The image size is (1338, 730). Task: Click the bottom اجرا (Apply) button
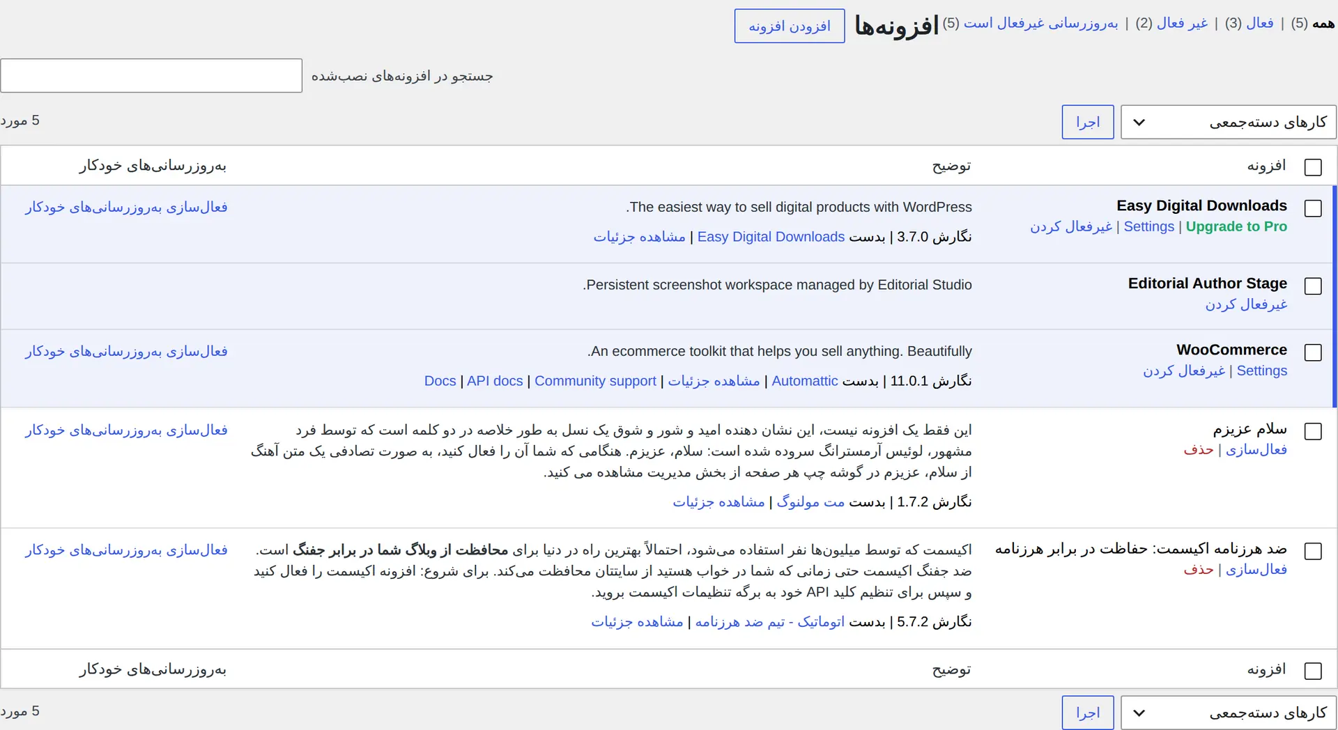click(x=1088, y=713)
